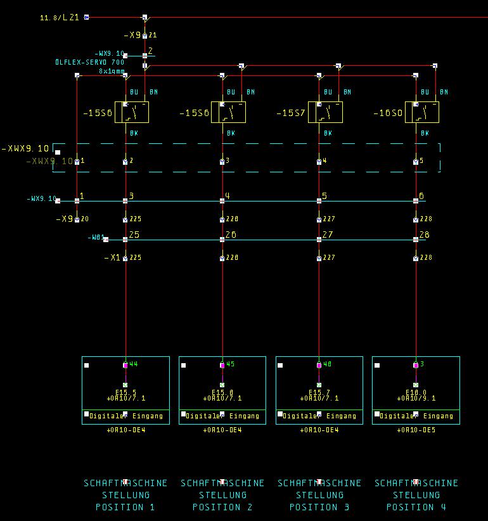
Task: Click the SCHAFTMASCHINE STELLUNG POSITION 3 description
Action: tap(319, 495)
